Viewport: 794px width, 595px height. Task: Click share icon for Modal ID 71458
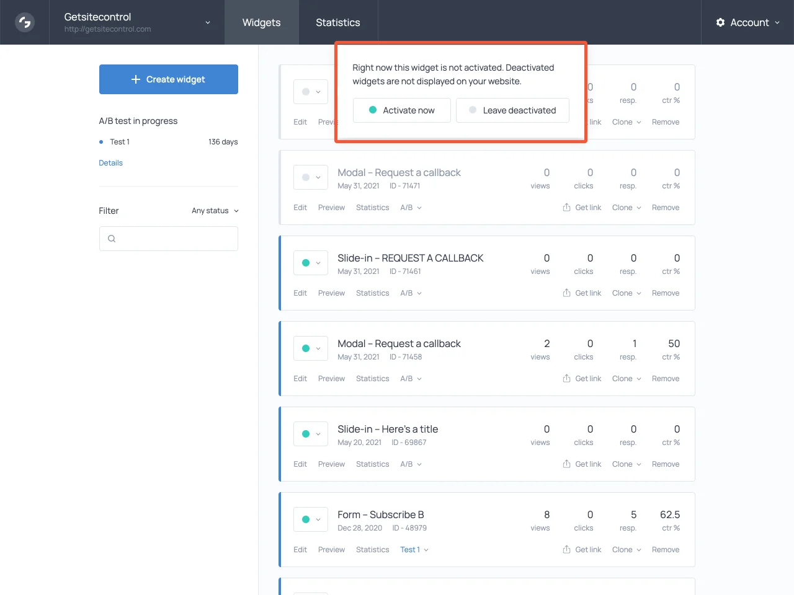tap(566, 378)
